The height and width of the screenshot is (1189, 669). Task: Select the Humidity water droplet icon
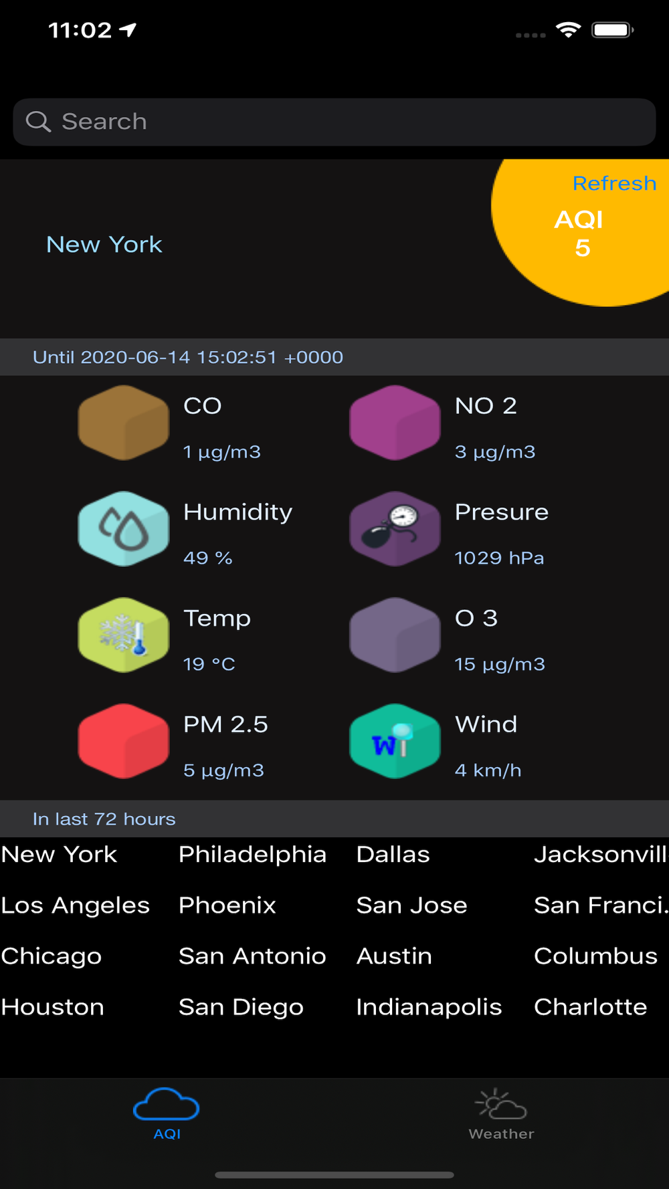pyautogui.click(x=124, y=529)
